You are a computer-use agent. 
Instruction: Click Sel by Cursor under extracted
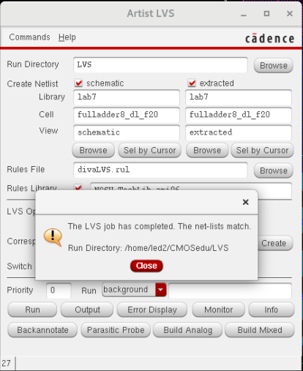pos(262,150)
